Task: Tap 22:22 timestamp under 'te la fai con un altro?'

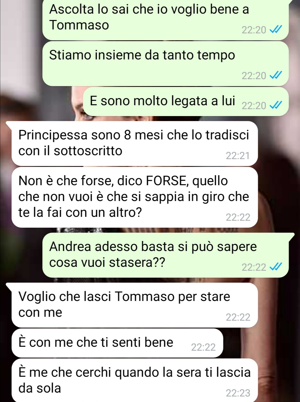Action: click(238, 217)
